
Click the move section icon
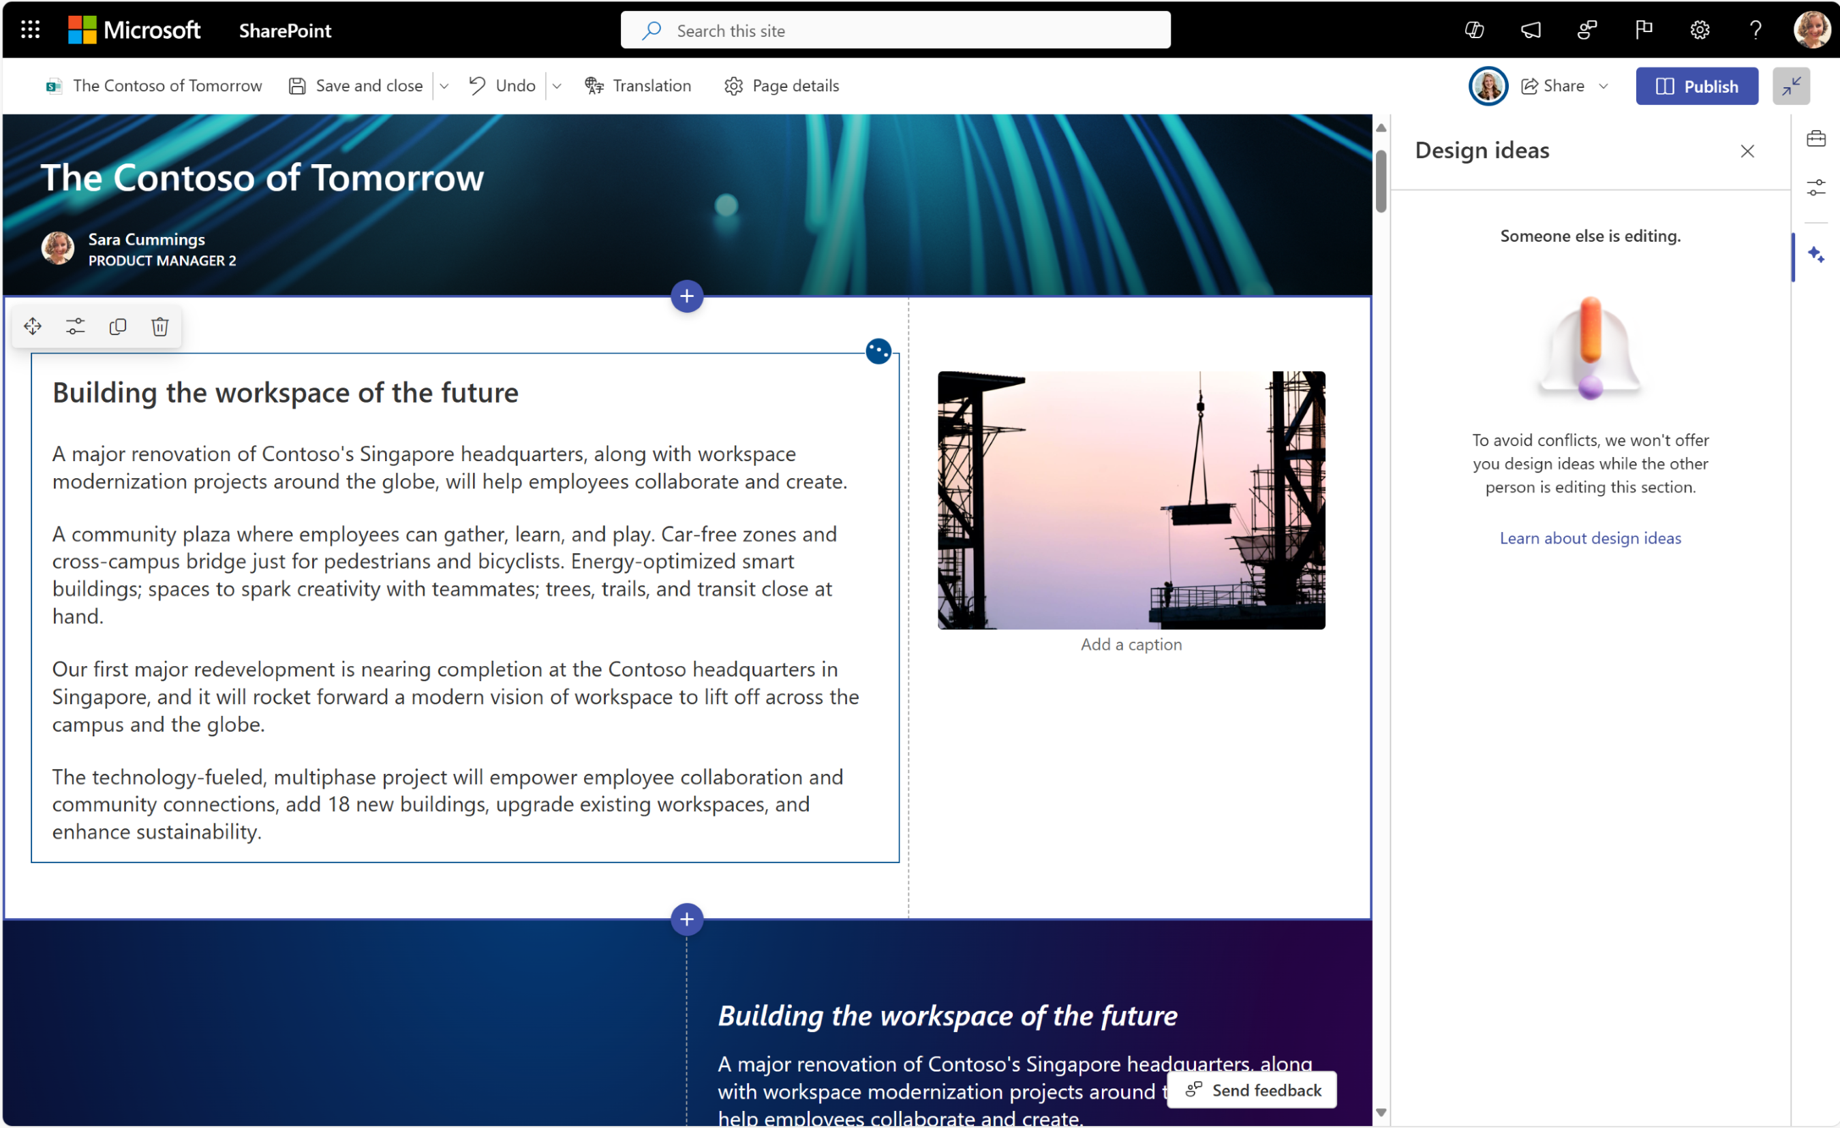tap(31, 327)
